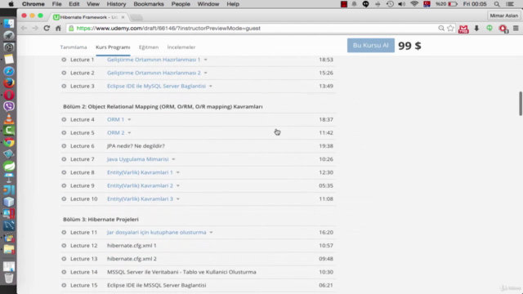Expand arrow beside Entity(Varlik) Kavramlari 1
Screen dimensions: 523x294
(x=178, y=172)
